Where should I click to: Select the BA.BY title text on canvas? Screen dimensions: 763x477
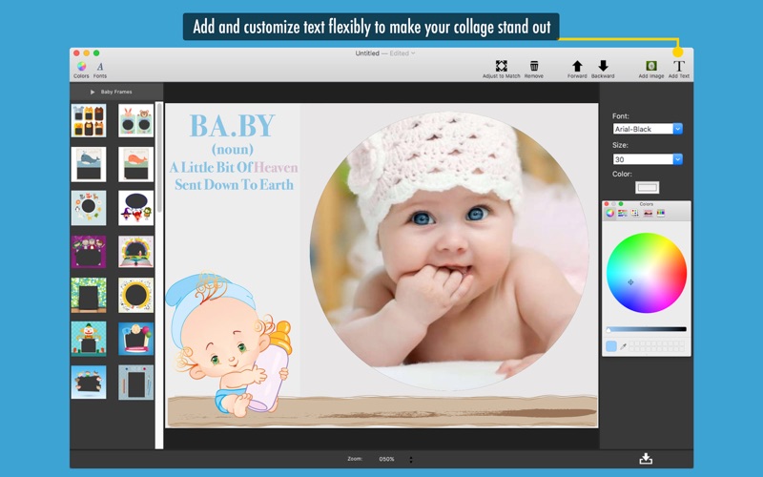232,126
